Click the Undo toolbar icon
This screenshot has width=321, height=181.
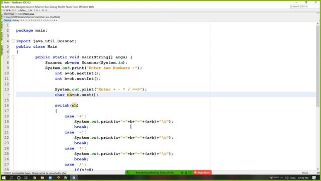13,10
